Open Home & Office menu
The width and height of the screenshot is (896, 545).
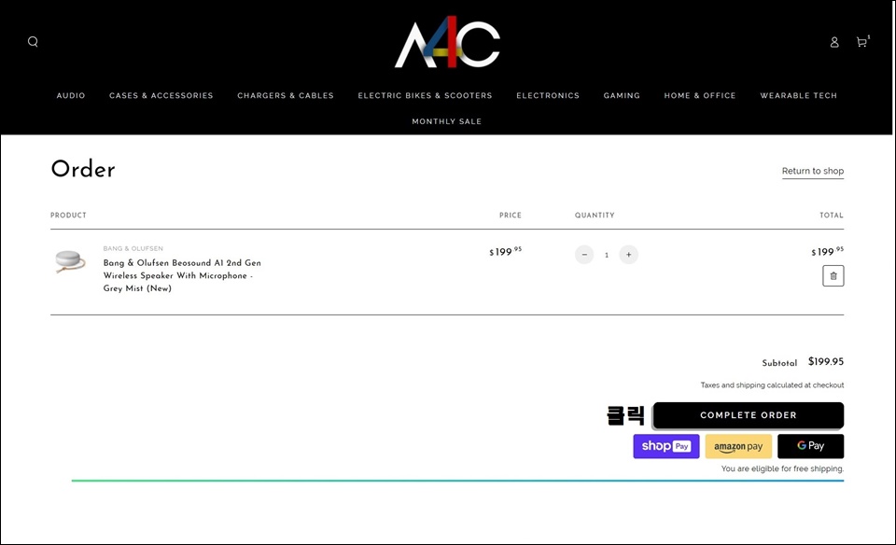700,95
